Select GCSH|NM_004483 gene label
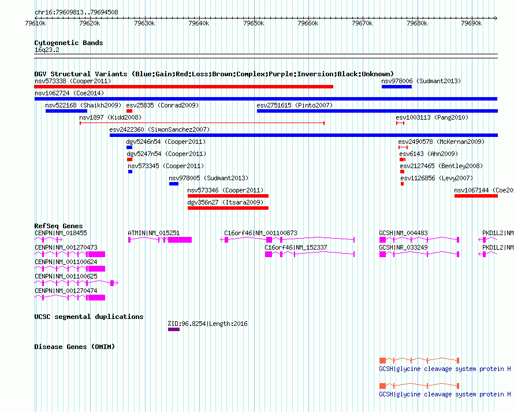514x412 pixels. (403, 233)
